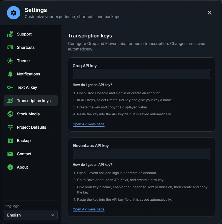The width and height of the screenshot is (222, 224).
Task: Open the Support section
Action: [x=31, y=34]
